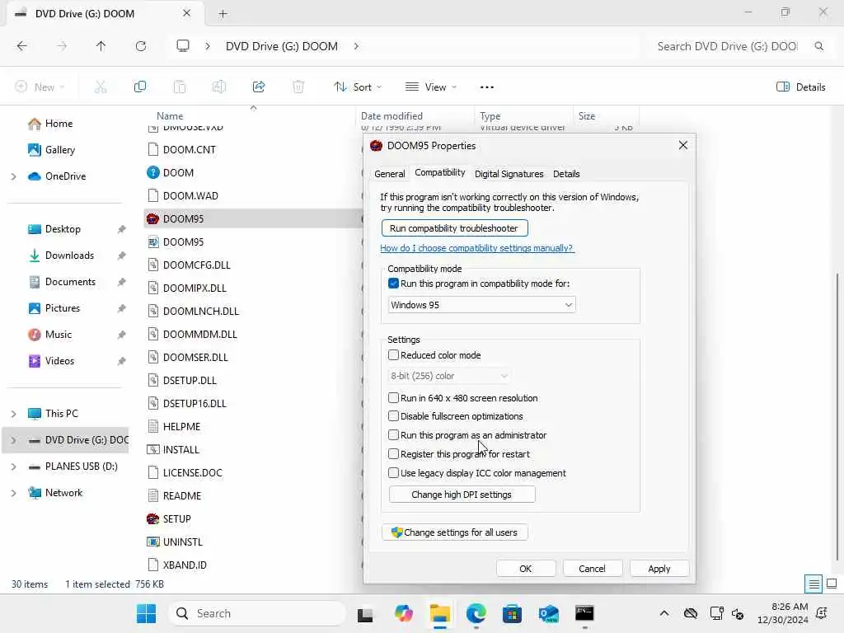Show hidden system tray icons chevron

[664, 613]
